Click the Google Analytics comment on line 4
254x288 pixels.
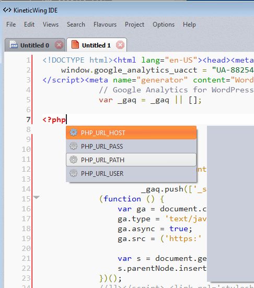coord(176,90)
